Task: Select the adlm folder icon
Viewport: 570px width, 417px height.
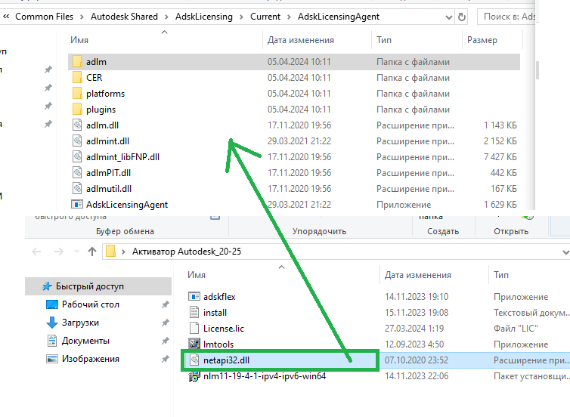Action: click(x=76, y=60)
